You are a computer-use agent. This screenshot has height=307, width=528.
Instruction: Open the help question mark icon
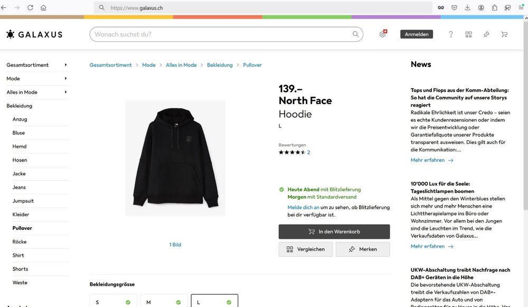(450, 34)
